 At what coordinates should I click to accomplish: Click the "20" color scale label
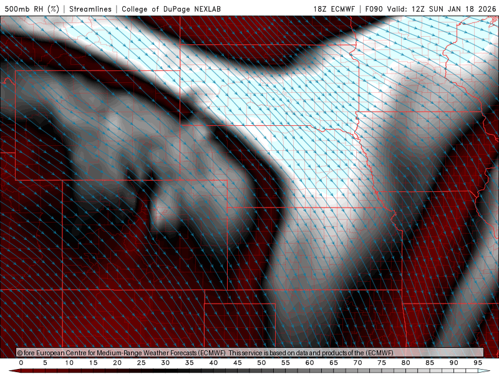click(117, 363)
